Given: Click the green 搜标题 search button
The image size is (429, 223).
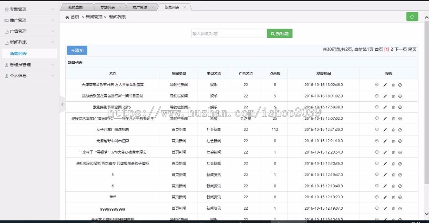Looking at the screenshot, I should tap(279, 34).
